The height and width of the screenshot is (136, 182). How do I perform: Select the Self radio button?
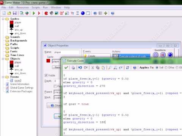[157, 68]
